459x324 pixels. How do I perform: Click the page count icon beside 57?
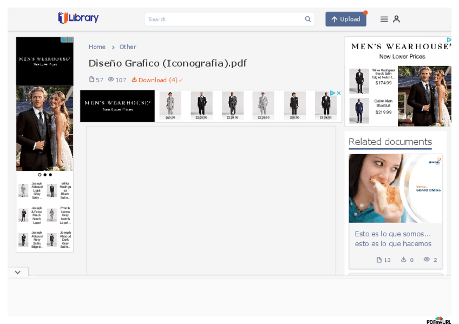coord(91,80)
